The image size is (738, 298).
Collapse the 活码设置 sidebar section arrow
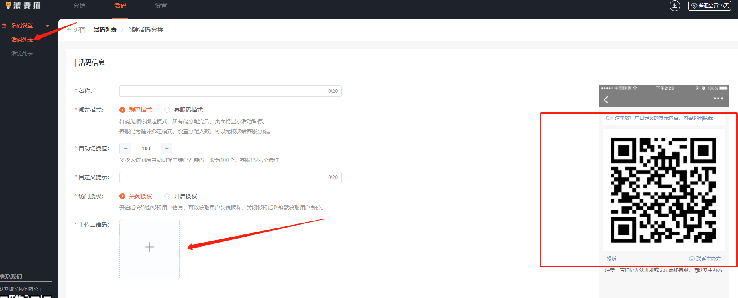48,26
